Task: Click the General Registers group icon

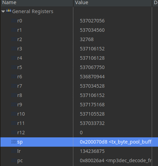Action: pos(9,11)
